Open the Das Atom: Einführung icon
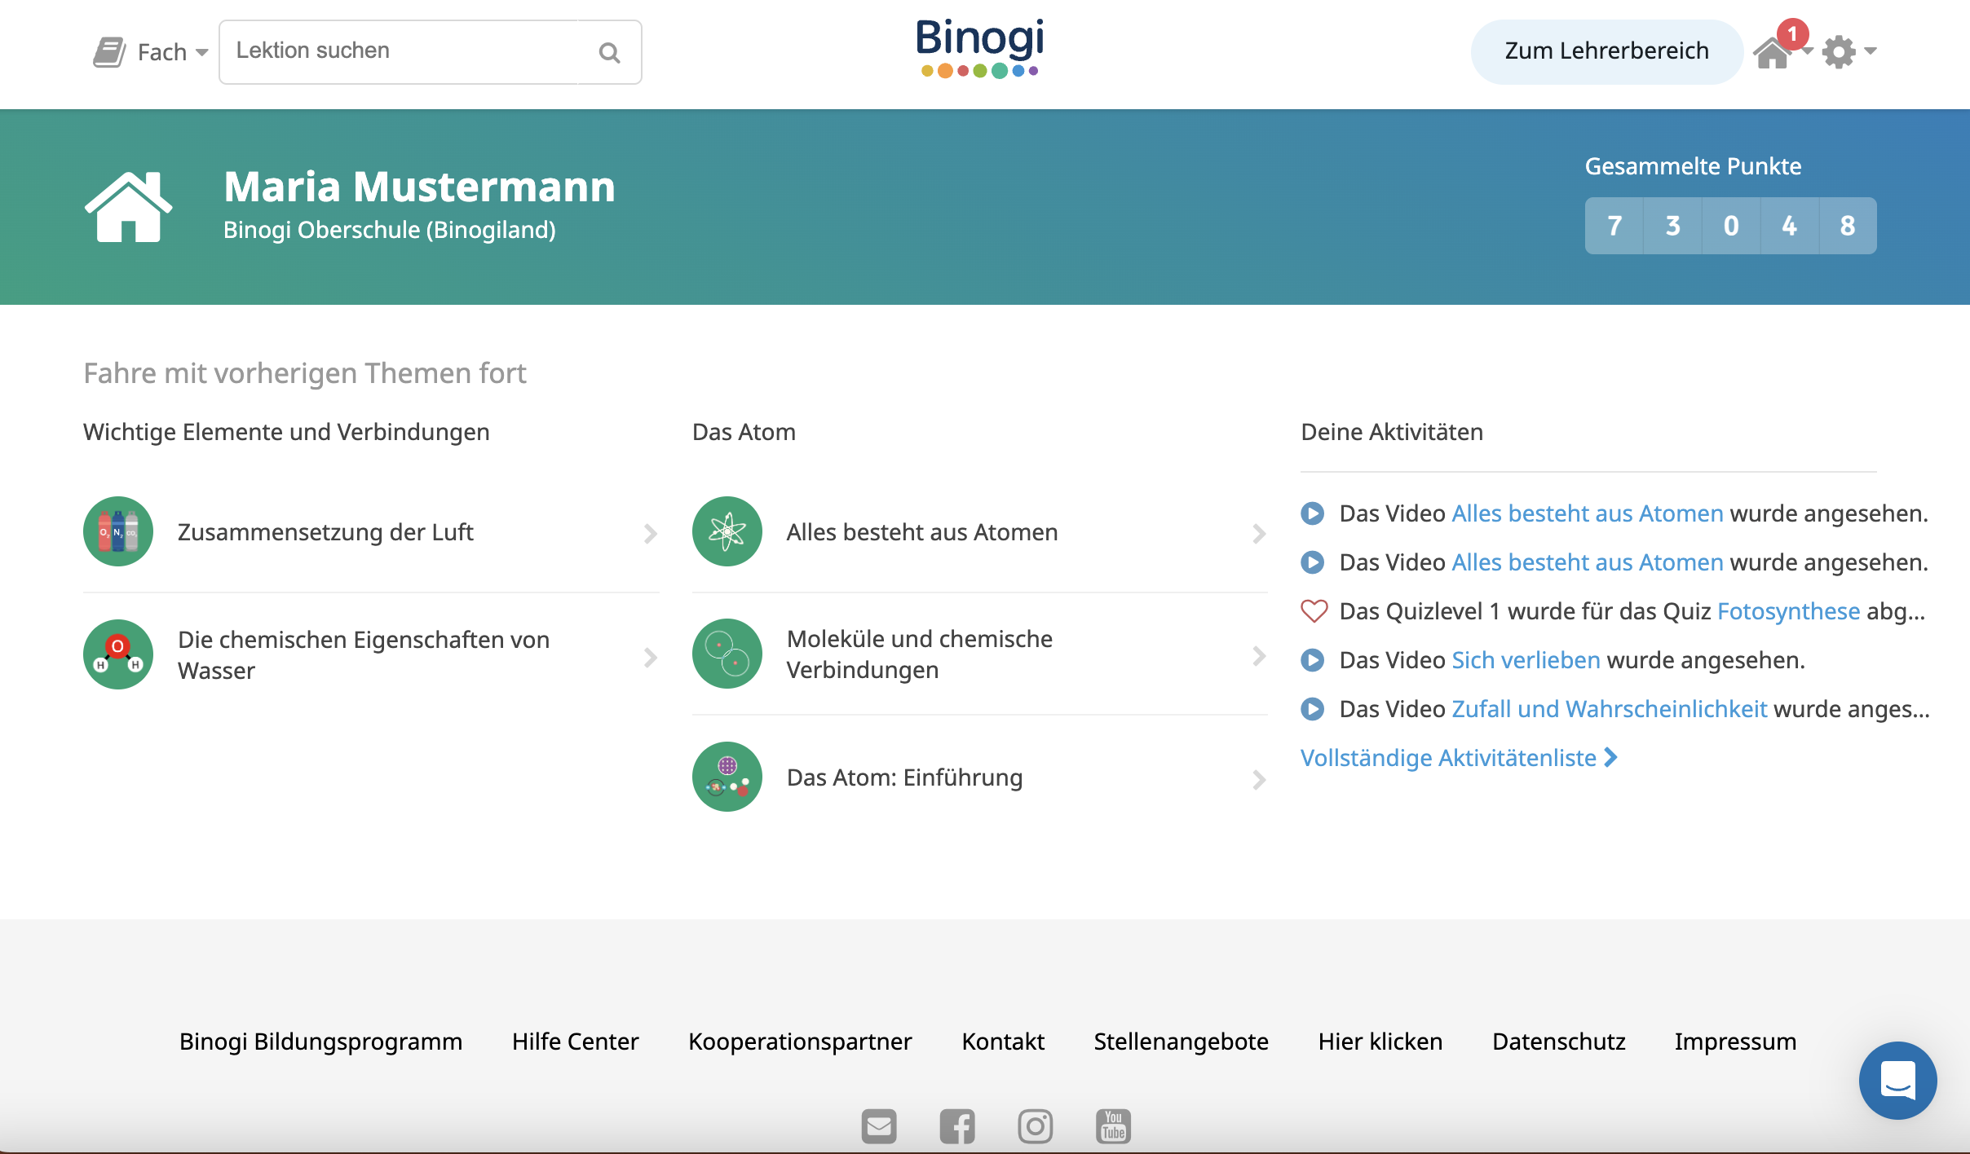This screenshot has width=1970, height=1154. (x=727, y=777)
